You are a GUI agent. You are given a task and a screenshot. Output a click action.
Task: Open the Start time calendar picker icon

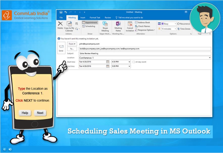108,62
